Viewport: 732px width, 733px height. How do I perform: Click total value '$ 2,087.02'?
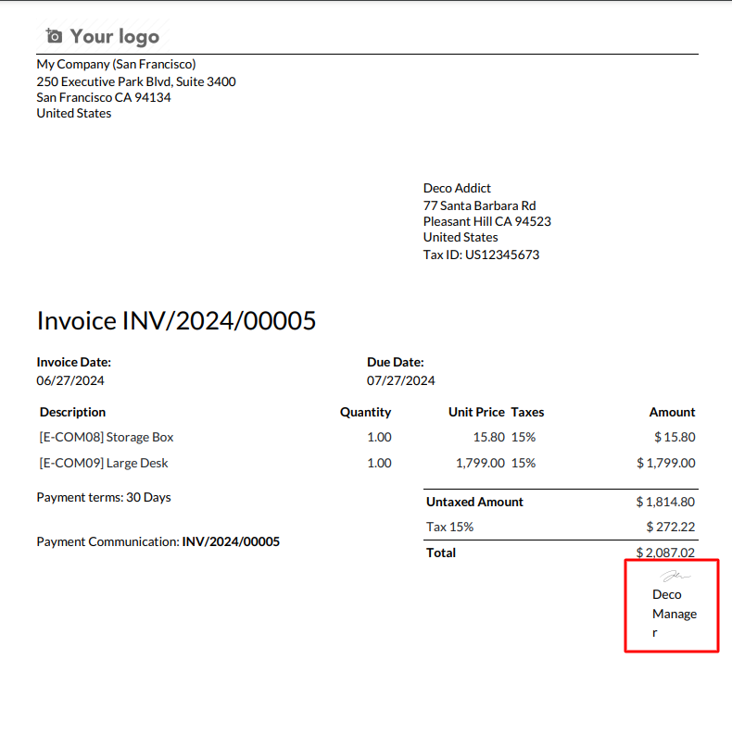(x=665, y=553)
